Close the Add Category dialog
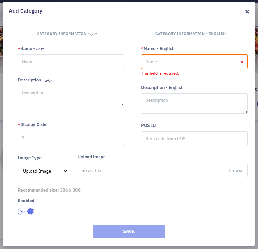The width and height of the screenshot is (258, 249). point(247,12)
